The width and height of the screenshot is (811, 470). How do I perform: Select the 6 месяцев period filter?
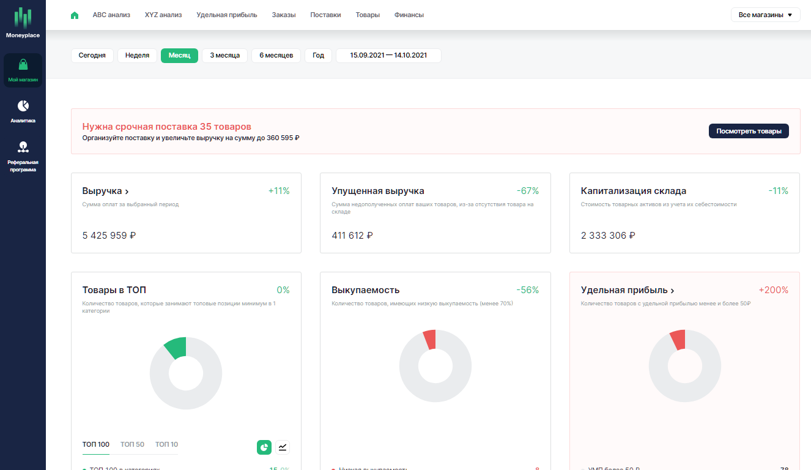276,56
